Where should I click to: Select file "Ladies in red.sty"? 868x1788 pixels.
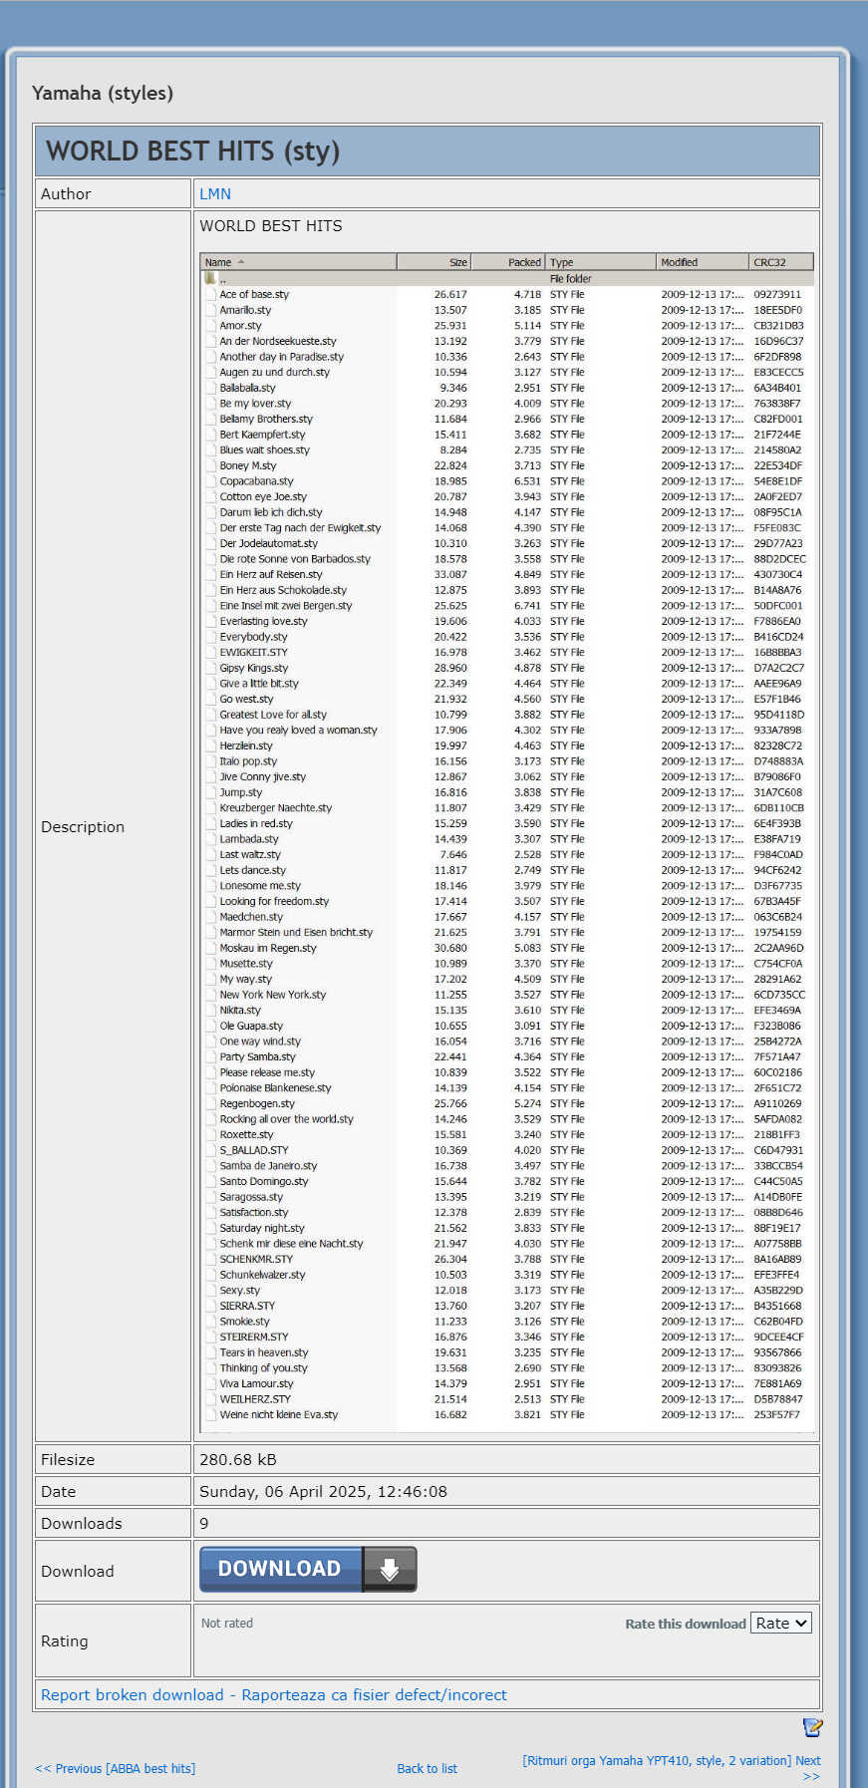pyautogui.click(x=256, y=823)
